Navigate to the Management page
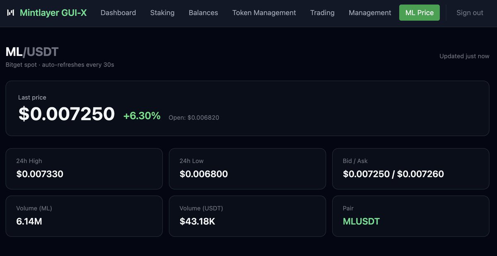Screen dimensions: 497x256 click(370, 13)
